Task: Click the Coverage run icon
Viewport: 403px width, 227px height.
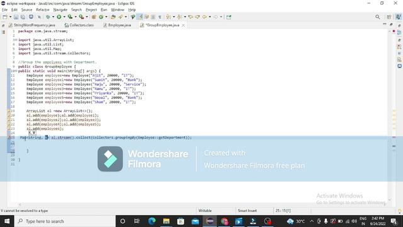Action: pos(70,17)
